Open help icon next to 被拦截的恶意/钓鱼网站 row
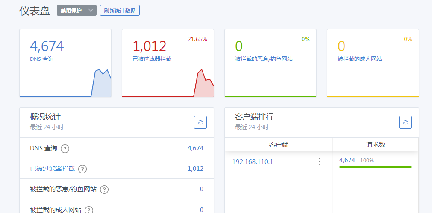This screenshot has height=213, width=432. (x=104, y=190)
